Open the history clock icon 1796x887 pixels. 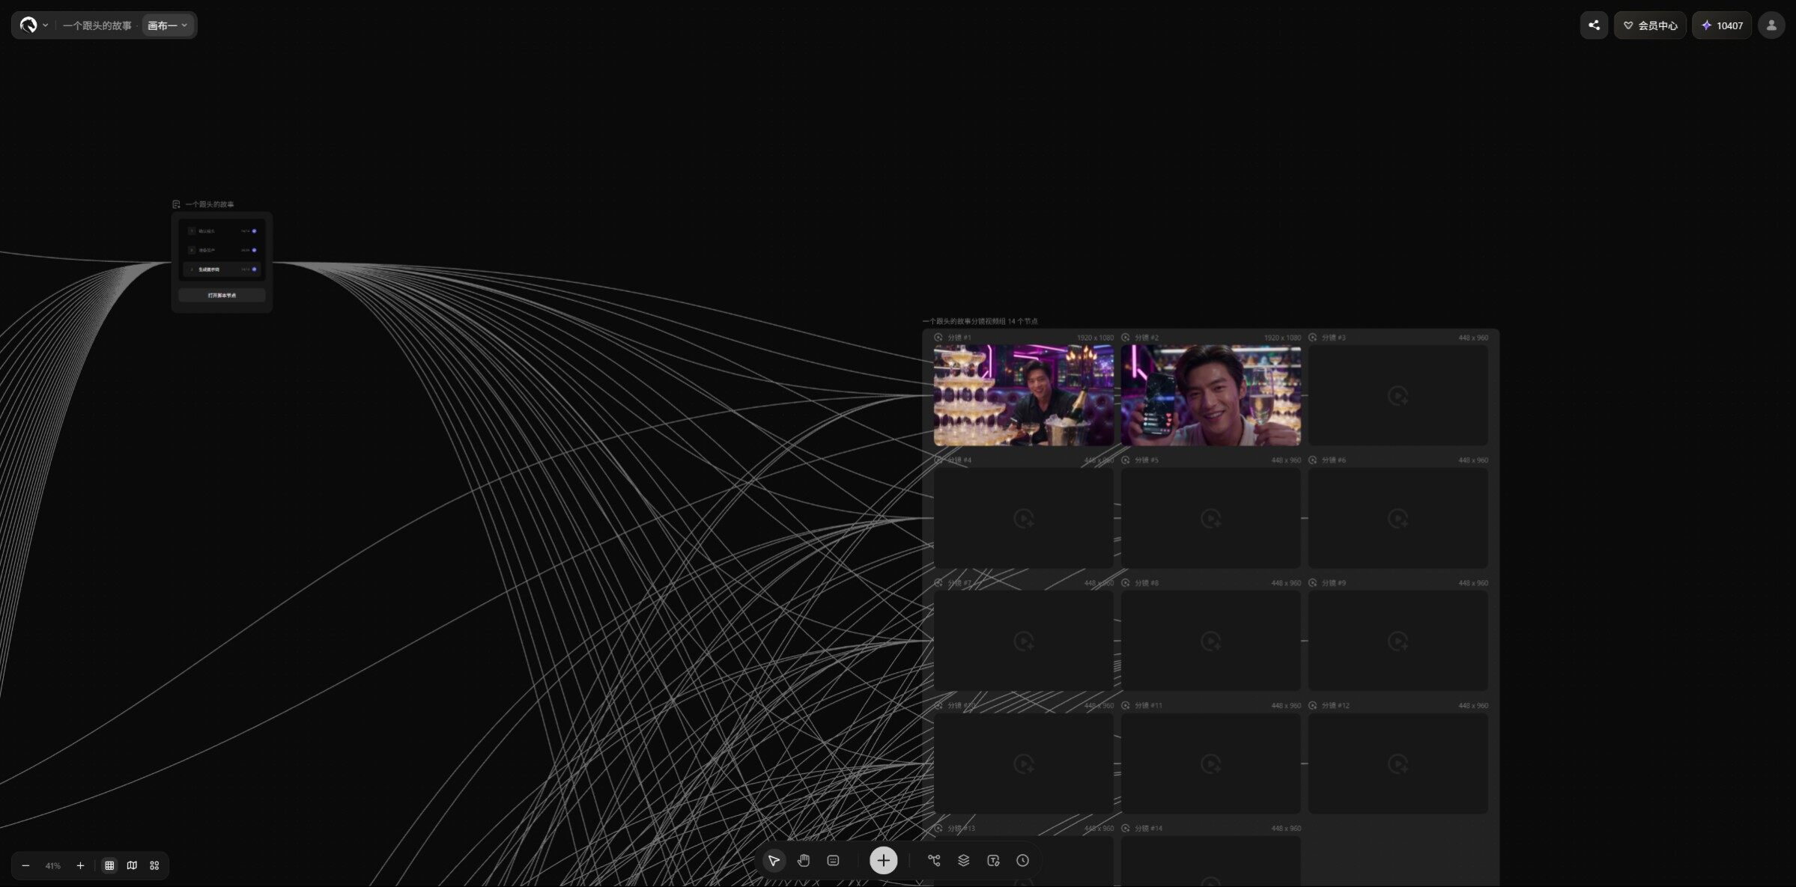pyautogui.click(x=1023, y=861)
